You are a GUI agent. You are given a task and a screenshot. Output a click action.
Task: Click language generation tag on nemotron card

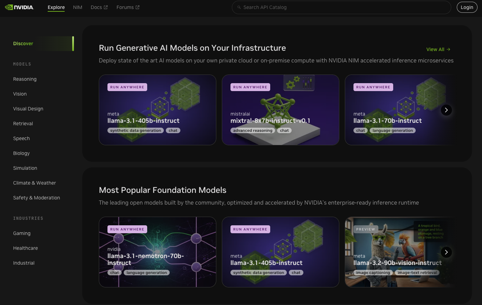click(x=147, y=273)
